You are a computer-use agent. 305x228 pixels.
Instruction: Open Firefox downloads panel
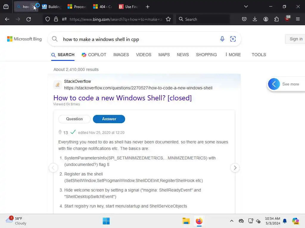(255, 19)
